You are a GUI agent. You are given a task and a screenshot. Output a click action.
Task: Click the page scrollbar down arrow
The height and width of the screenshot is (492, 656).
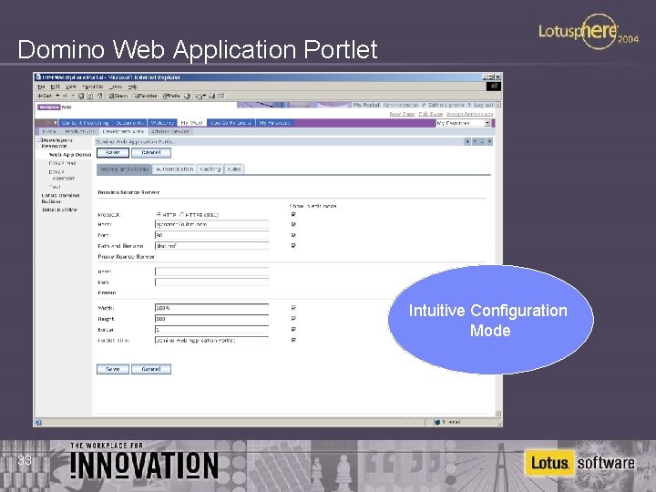[x=497, y=413]
